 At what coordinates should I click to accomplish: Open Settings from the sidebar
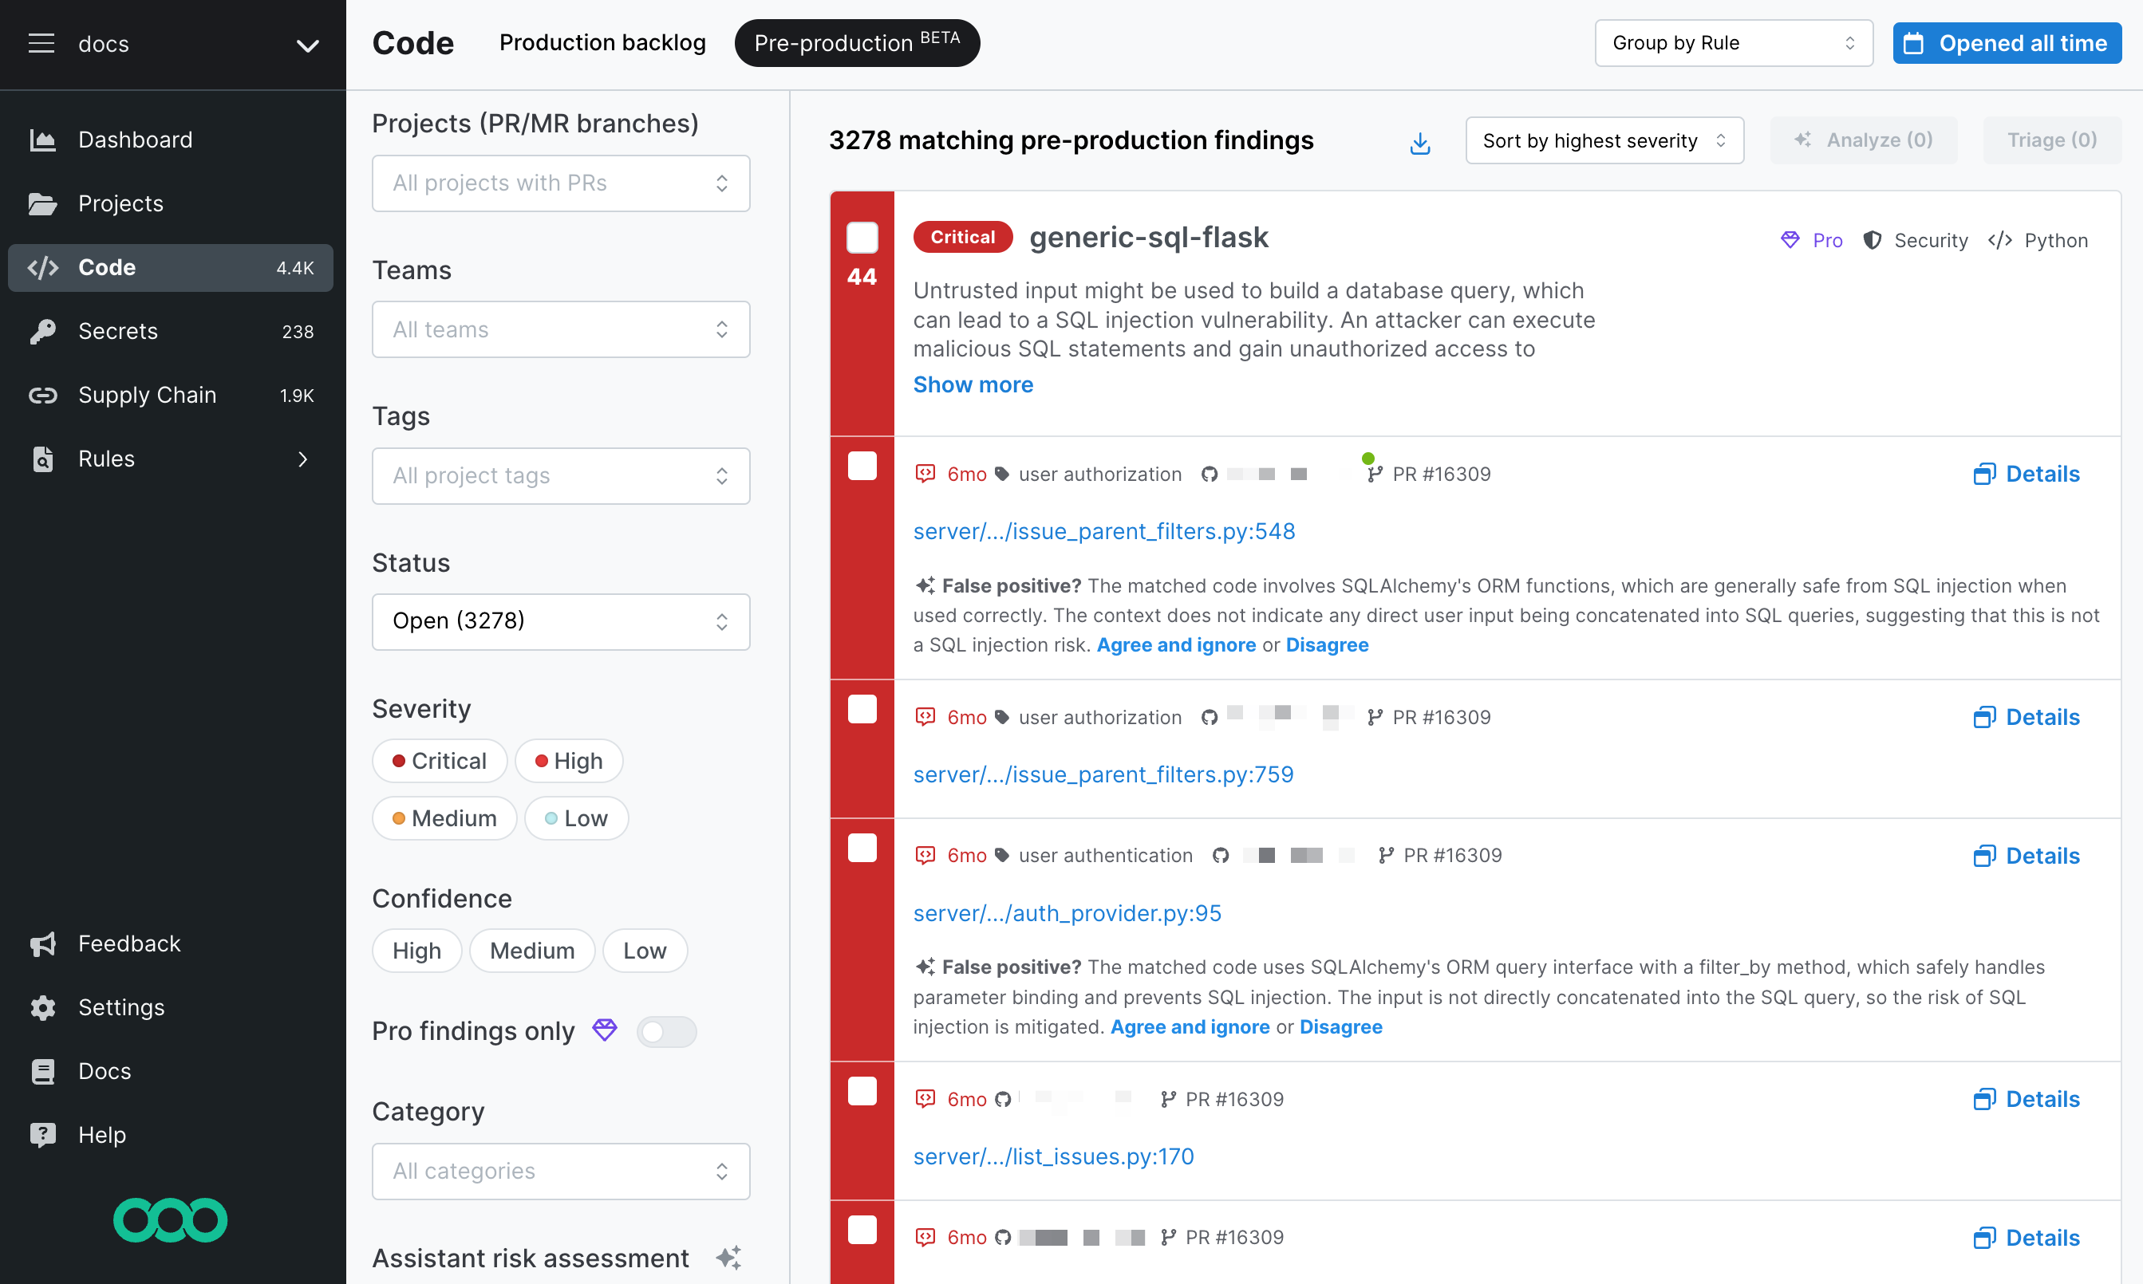121,1007
